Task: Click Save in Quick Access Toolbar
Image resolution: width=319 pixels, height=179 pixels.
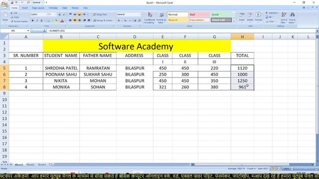Action: [12, 2]
